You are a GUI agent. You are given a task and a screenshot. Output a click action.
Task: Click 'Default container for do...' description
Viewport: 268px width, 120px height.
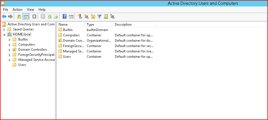(134, 41)
